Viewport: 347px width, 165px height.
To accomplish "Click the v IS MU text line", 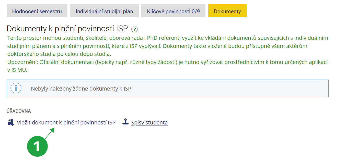I will (17, 70).
